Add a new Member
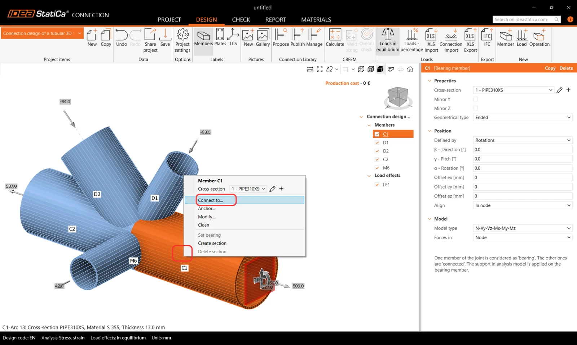This screenshot has height=345, width=577. (x=506, y=38)
